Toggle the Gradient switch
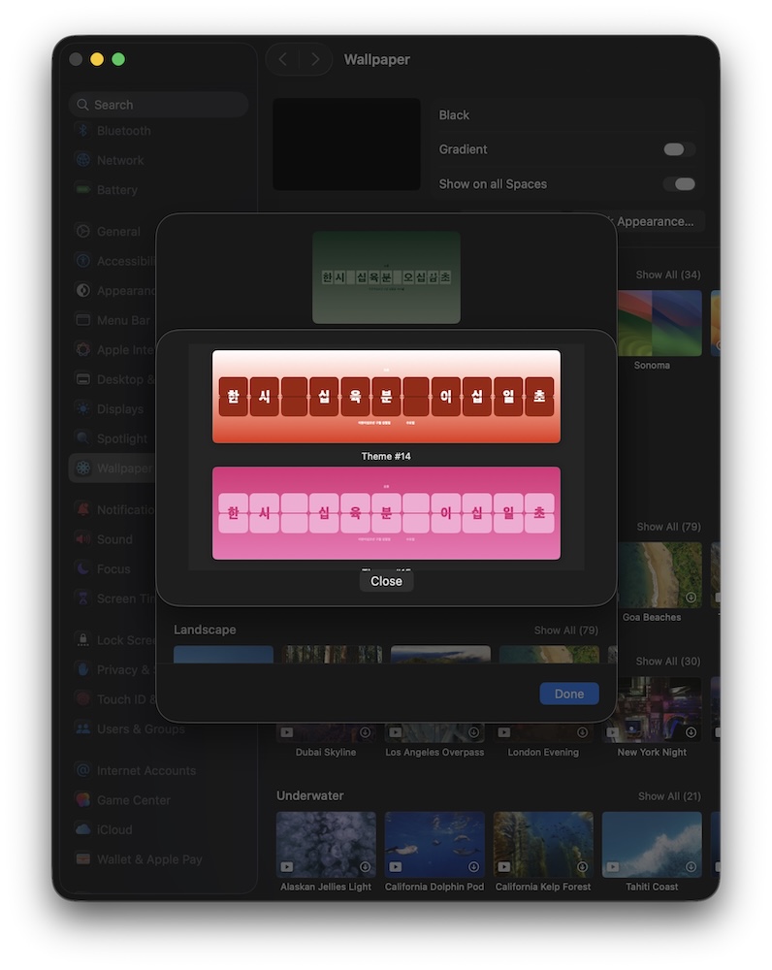This screenshot has height=970, width=772. (679, 149)
